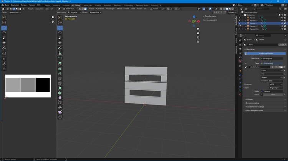
Task: Select the Move tool in 3D viewport toolbar
Action: pyautogui.click(x=60, y=28)
